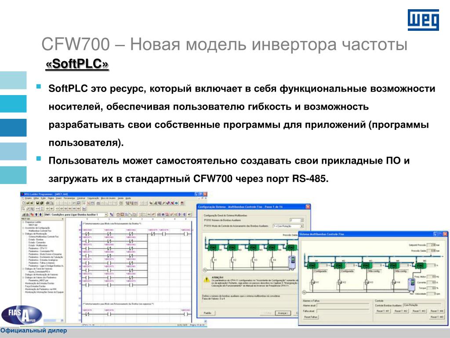The image size is (450, 338).
Task: Click the WEG logo on the slide
Action: pyautogui.click(x=423, y=20)
